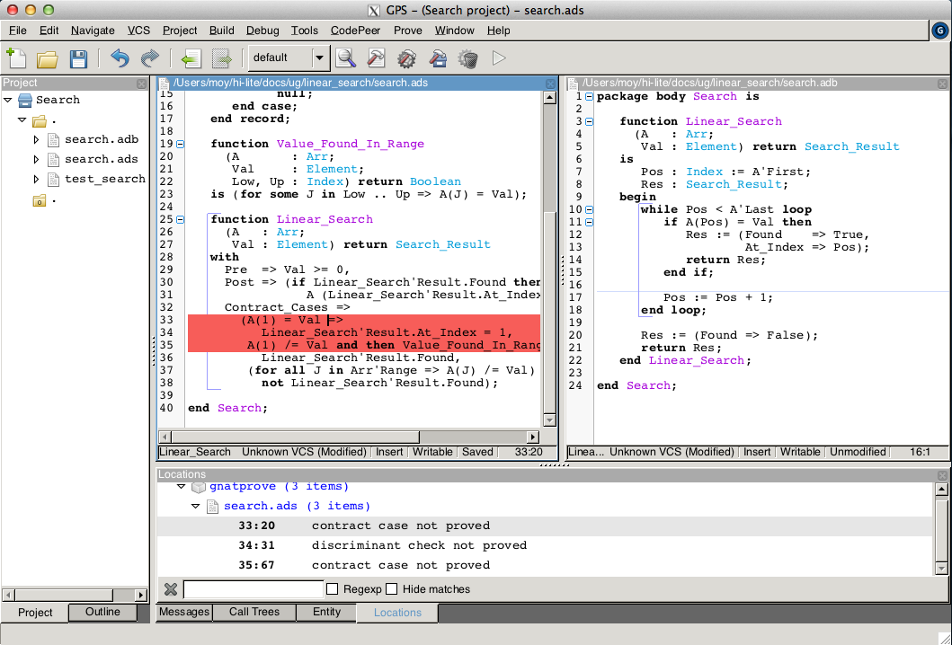Click search.adb file icon in project tree
The image size is (952, 645).
[53, 139]
